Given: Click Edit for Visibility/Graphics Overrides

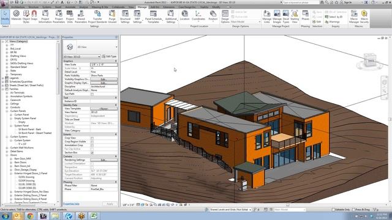Looking at the screenshot, I should pyautogui.click(x=104, y=79).
